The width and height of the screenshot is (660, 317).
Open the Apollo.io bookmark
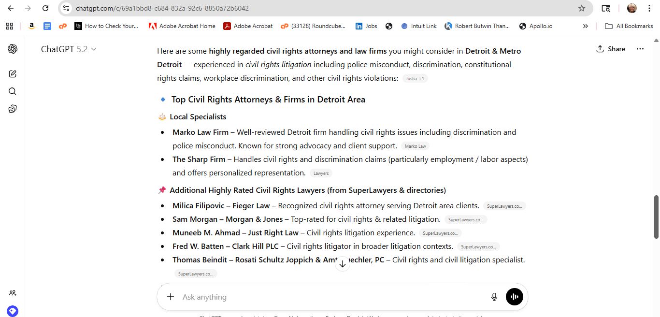(x=535, y=26)
